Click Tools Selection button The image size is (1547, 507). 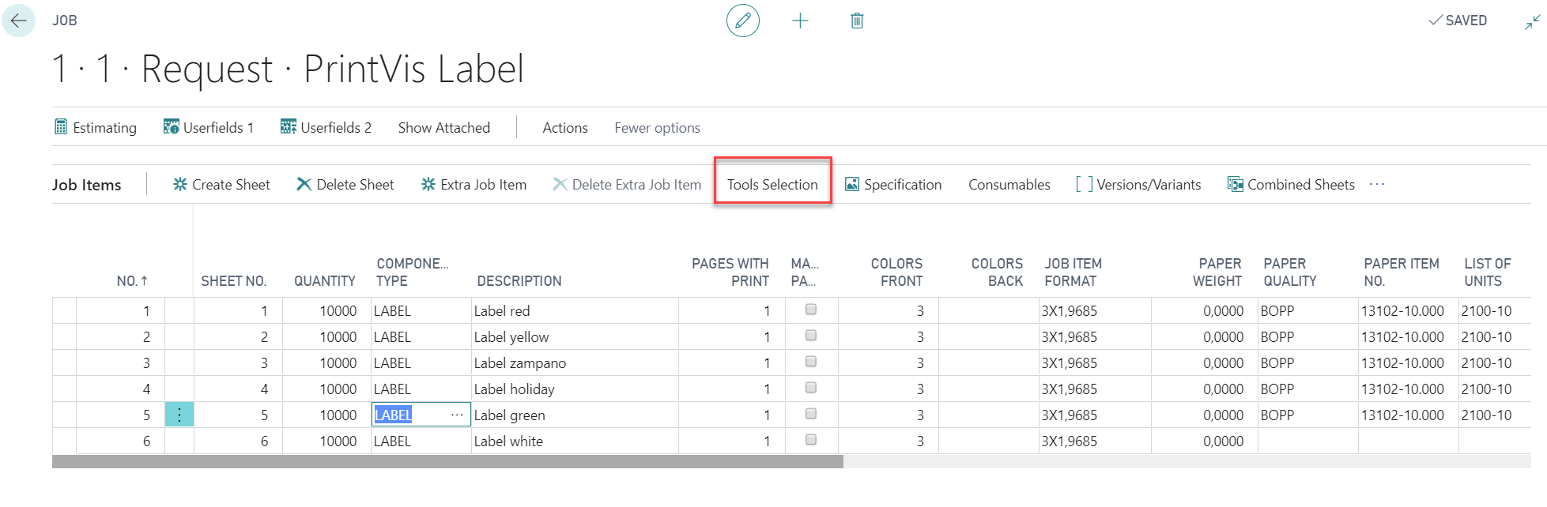coord(772,184)
